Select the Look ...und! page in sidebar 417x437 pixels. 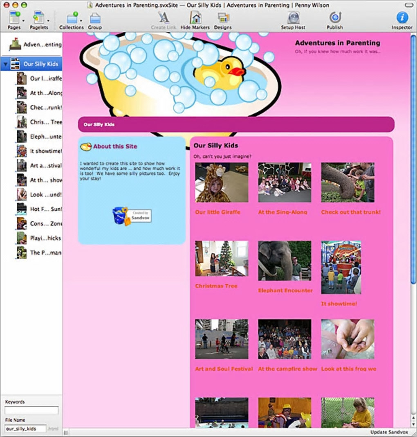(39, 194)
